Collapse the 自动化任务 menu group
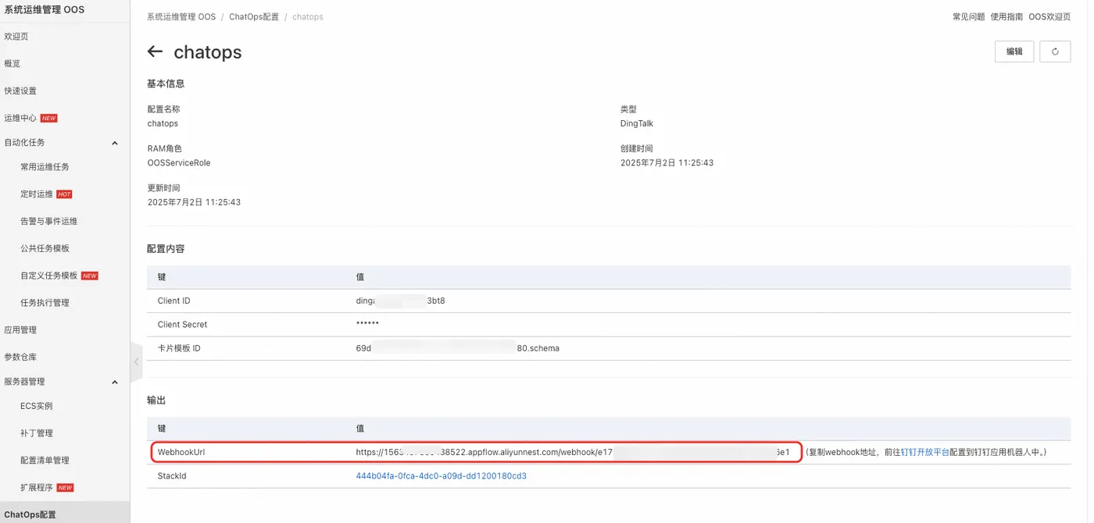Screen dimensions: 1094x523 click(x=115, y=143)
